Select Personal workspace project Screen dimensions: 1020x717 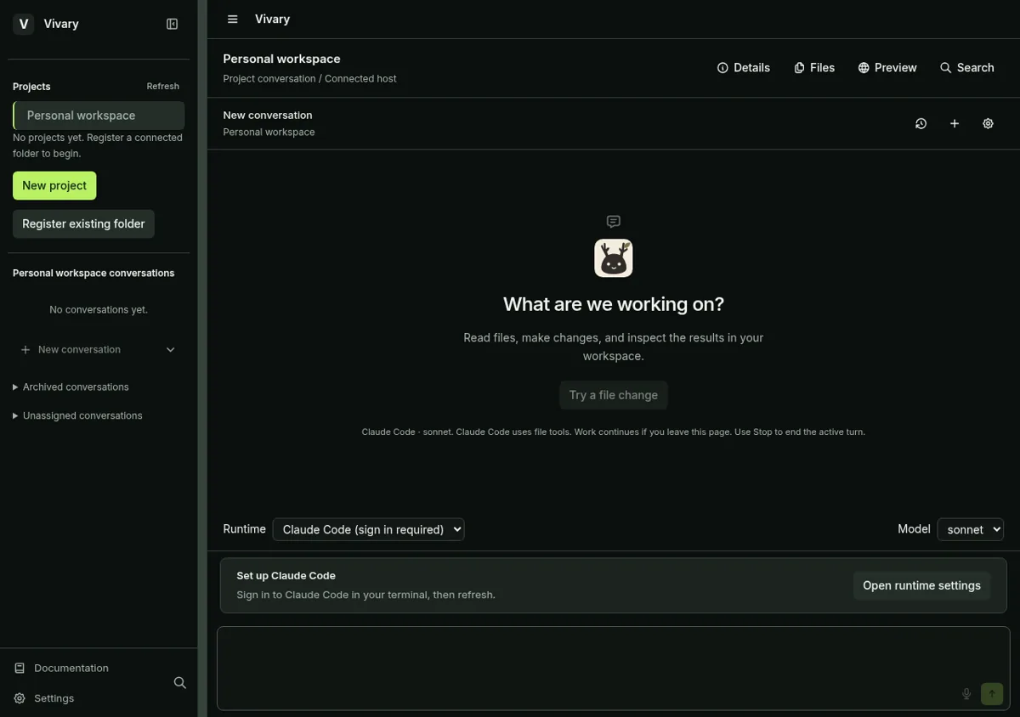(99, 116)
